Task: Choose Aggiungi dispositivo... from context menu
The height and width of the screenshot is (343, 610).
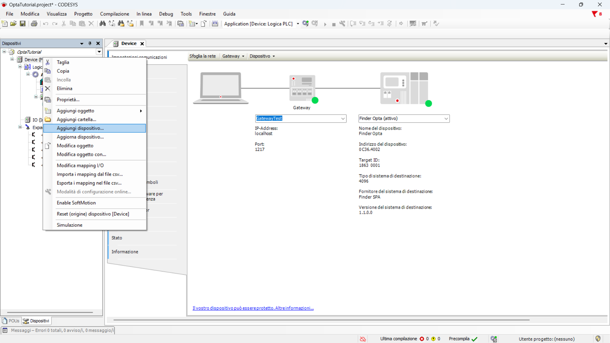Action: [x=80, y=128]
